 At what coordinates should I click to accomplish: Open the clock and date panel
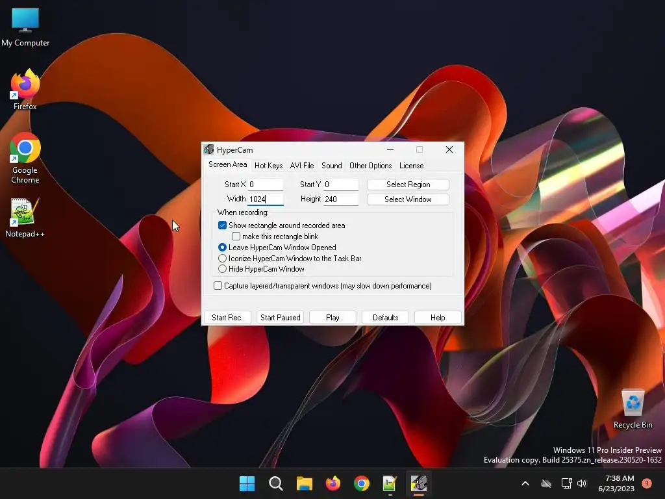pos(616,483)
